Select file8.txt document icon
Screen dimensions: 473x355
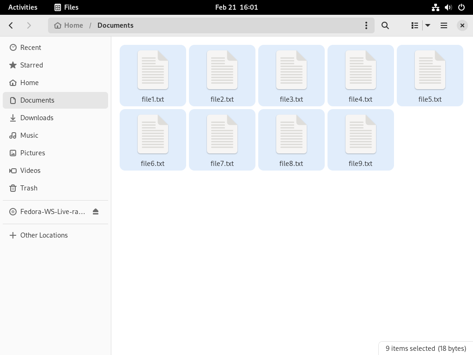tap(291, 135)
